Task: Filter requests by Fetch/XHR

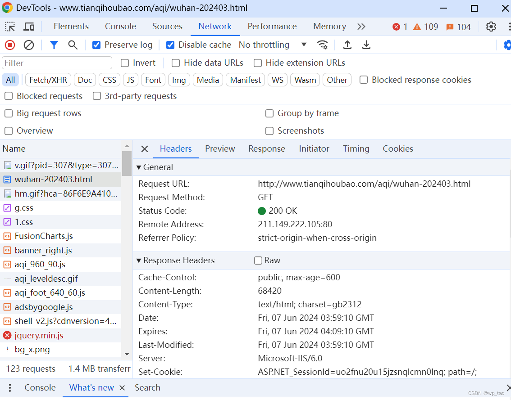Action: coord(48,80)
